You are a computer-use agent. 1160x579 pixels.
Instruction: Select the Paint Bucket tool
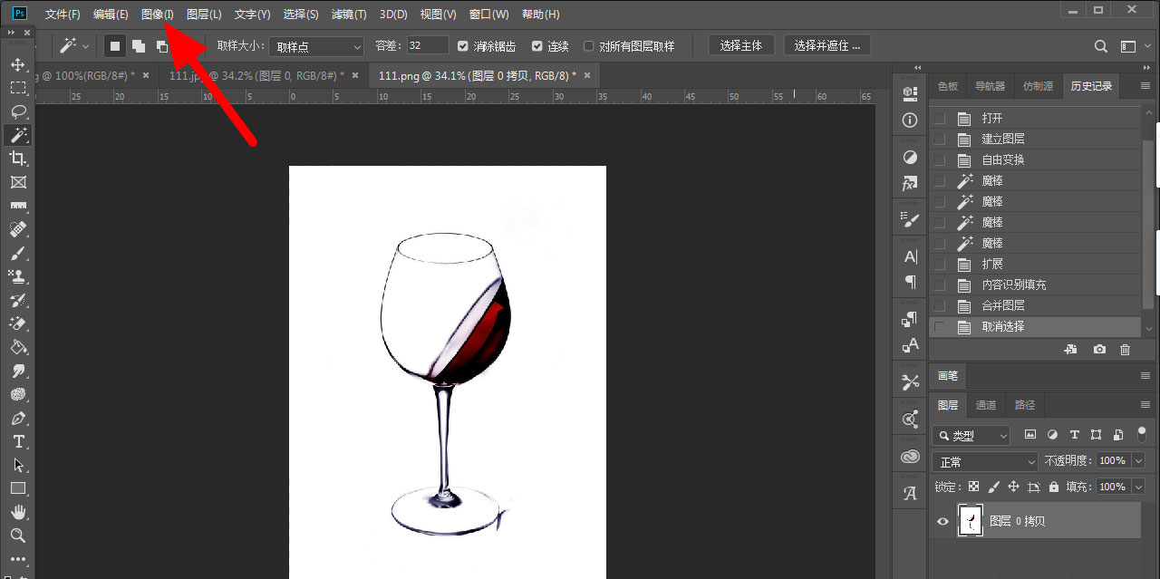pyautogui.click(x=18, y=347)
